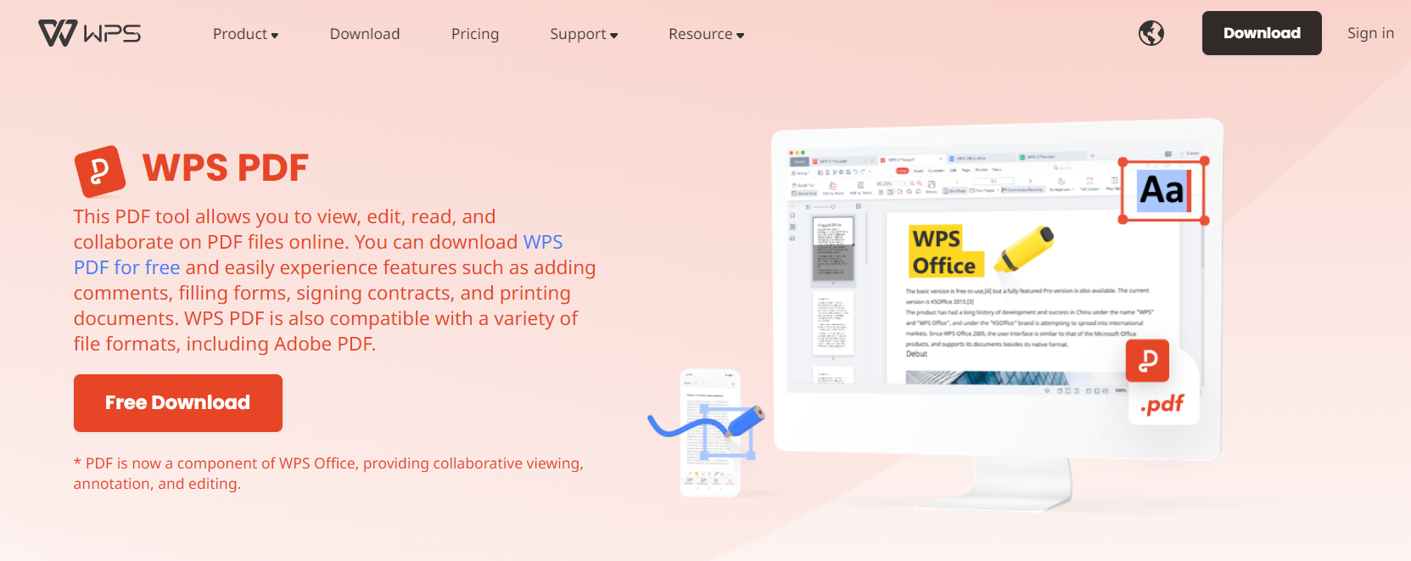Click the 'WPS Office' highlighted text in mockup

(944, 252)
